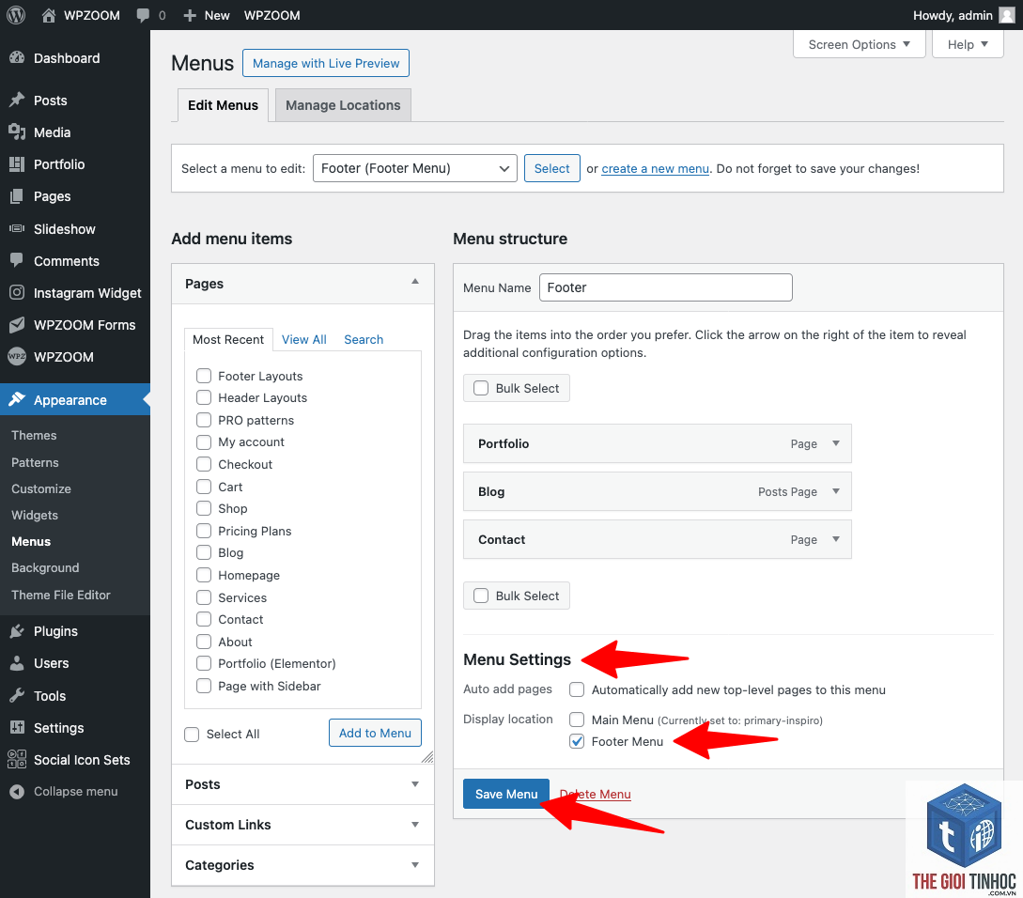Select the Most Recent pages tab
This screenshot has width=1023, height=898.
228,339
